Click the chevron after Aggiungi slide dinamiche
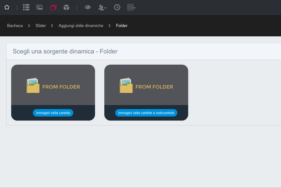 [x=110, y=26]
